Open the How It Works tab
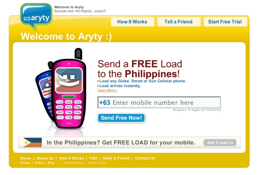This screenshot has height=175, width=259. (x=132, y=22)
